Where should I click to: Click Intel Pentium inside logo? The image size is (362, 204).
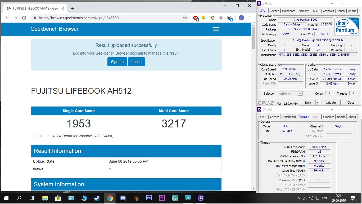coord(347,26)
